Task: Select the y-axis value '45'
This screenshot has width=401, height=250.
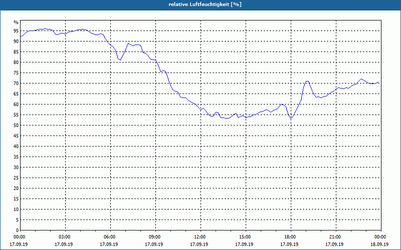Action: pos(16,135)
